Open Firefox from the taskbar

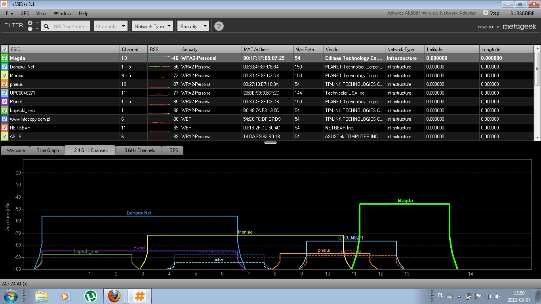pos(115,296)
